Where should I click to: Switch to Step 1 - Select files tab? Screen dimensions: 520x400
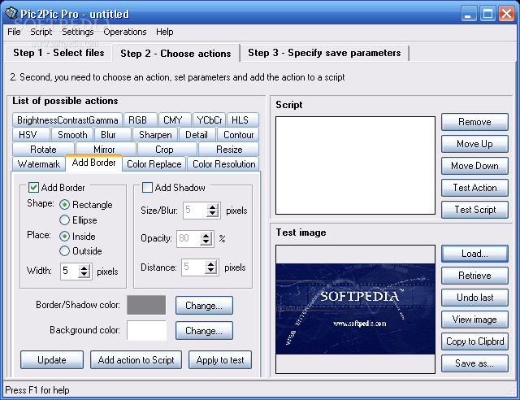[x=58, y=53]
